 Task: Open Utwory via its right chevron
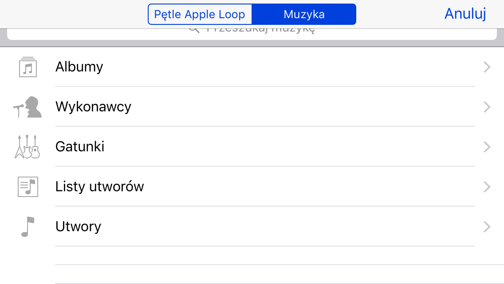pos(487,226)
